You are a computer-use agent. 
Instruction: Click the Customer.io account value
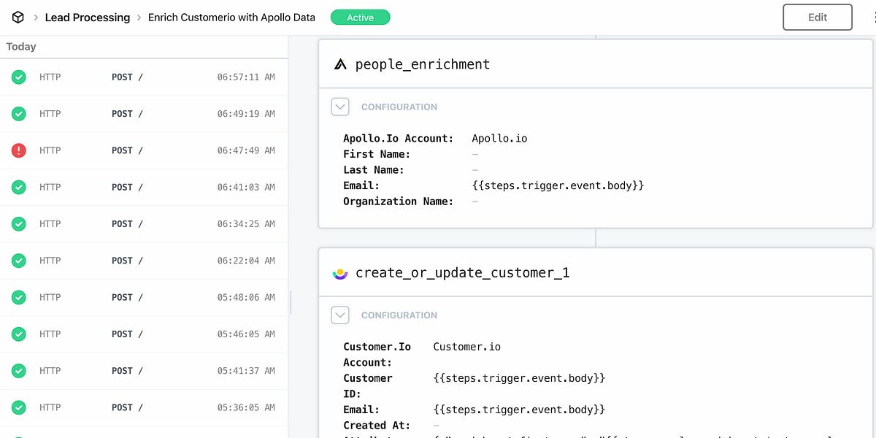(467, 347)
